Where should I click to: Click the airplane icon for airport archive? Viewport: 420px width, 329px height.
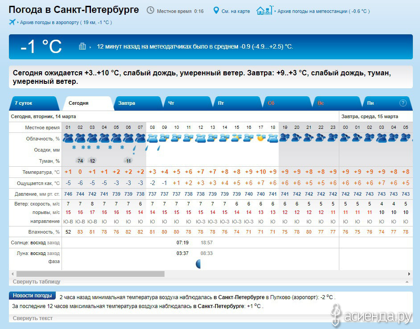point(12,22)
